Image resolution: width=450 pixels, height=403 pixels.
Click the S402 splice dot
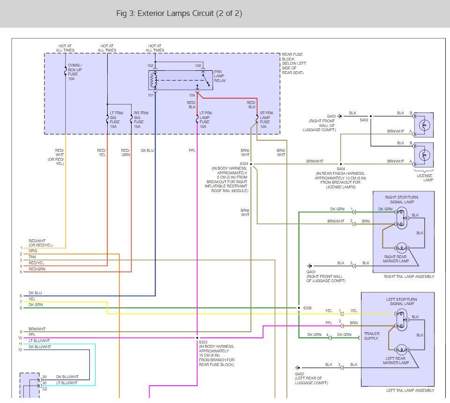tap(370, 116)
